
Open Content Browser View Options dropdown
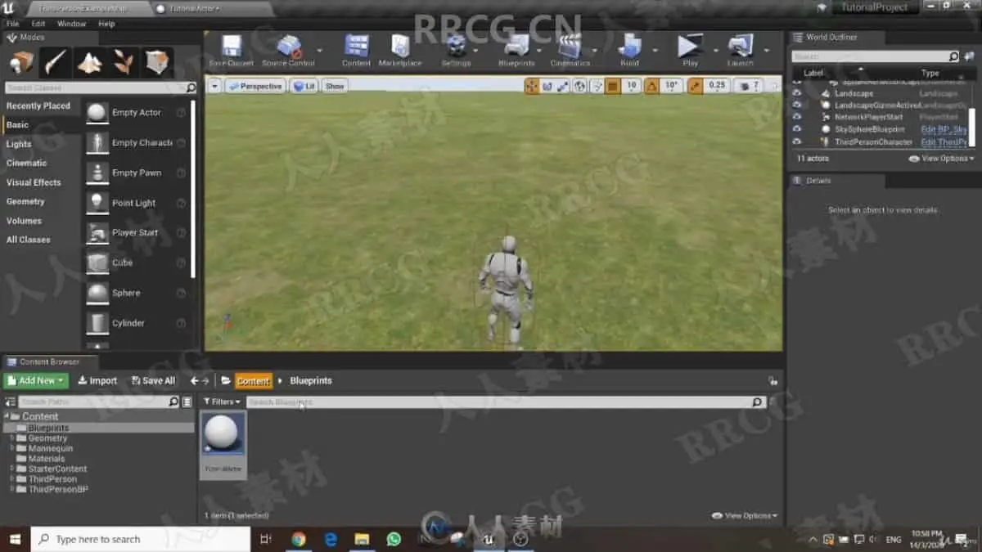point(745,516)
